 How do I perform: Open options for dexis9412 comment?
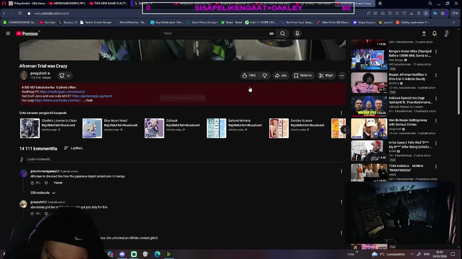pyautogui.click(x=341, y=202)
